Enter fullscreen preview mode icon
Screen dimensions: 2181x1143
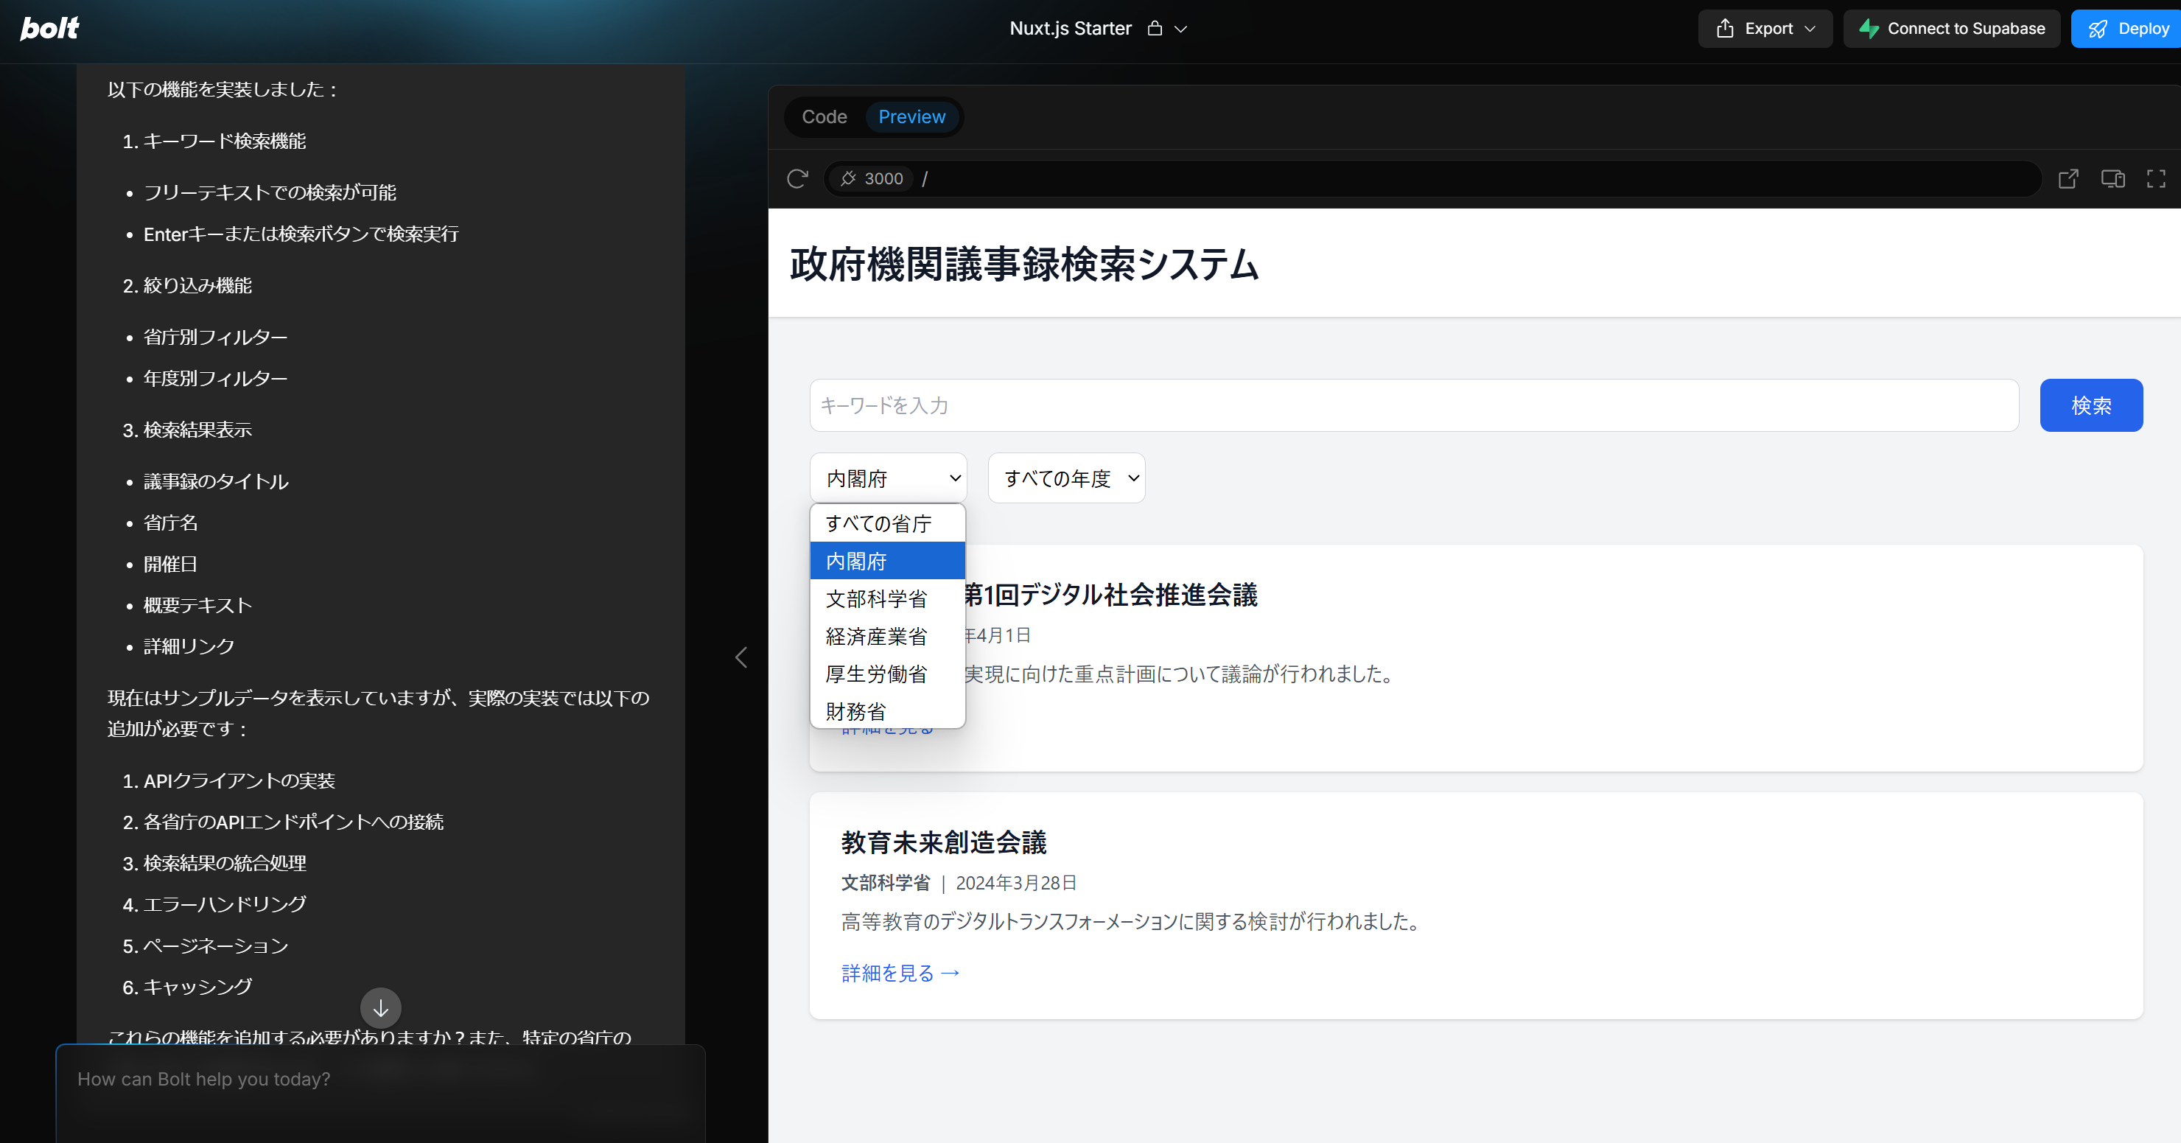2156,178
